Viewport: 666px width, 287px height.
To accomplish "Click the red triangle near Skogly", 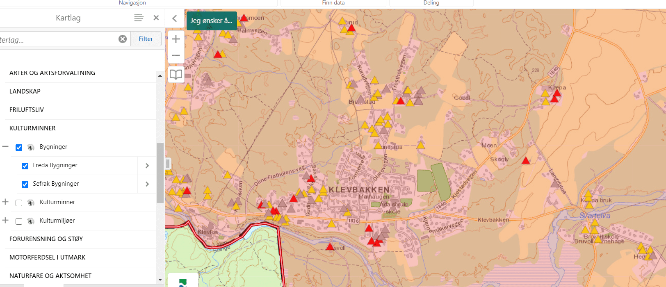I will (x=526, y=161).
